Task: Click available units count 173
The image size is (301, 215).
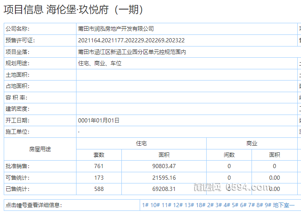Action: click(x=99, y=178)
